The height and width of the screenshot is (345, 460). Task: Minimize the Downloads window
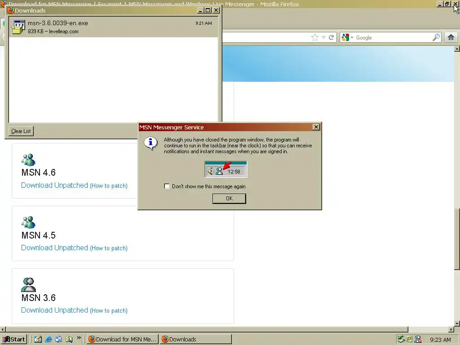pyautogui.click(x=200, y=10)
